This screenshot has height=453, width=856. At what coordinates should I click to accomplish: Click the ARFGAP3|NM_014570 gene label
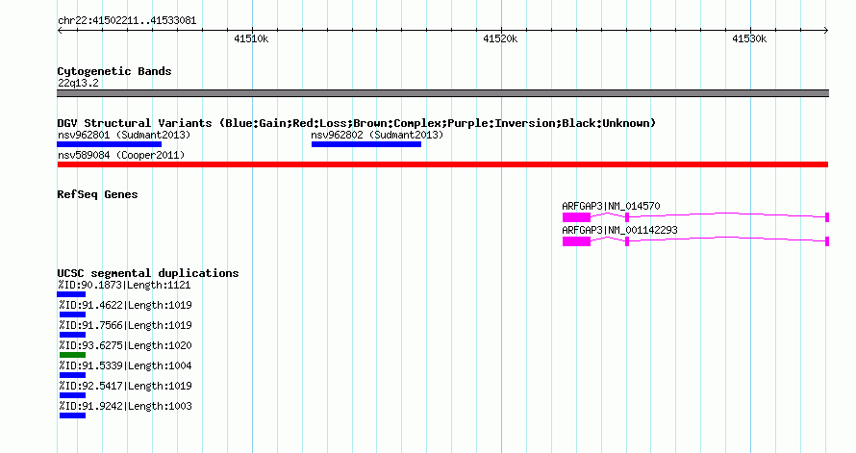[x=611, y=207]
